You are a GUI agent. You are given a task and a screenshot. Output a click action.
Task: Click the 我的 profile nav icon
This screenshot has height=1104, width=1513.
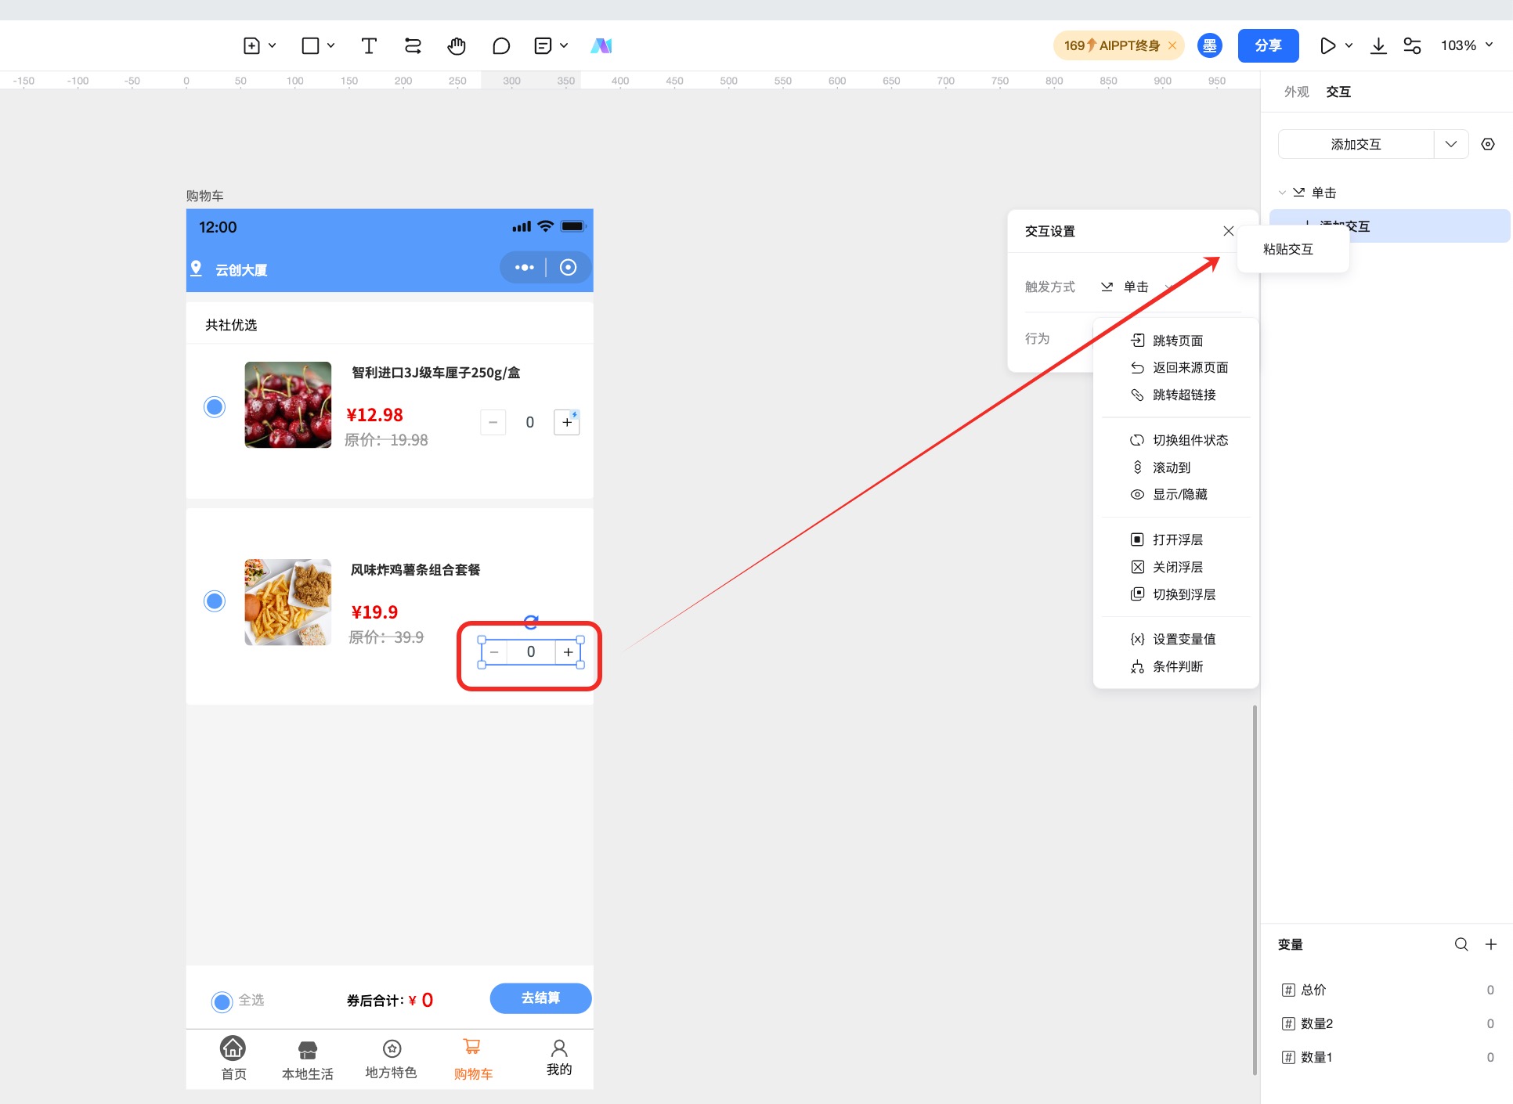point(559,1048)
